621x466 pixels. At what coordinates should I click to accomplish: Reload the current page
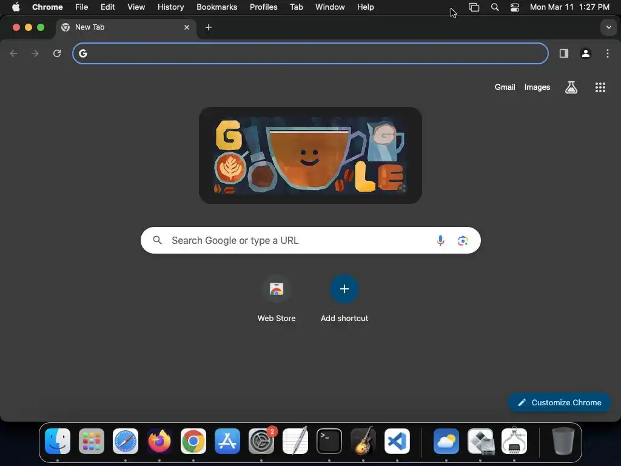[x=57, y=53]
